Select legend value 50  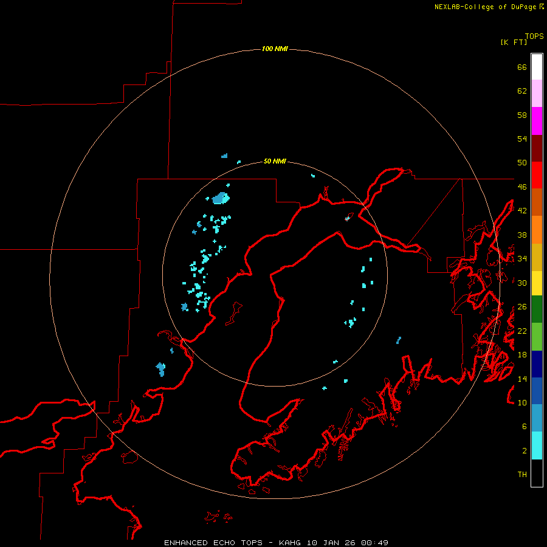[522, 163]
